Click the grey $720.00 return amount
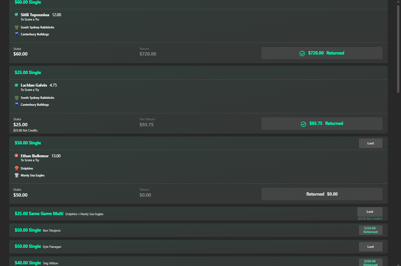401x266 pixels. (148, 54)
